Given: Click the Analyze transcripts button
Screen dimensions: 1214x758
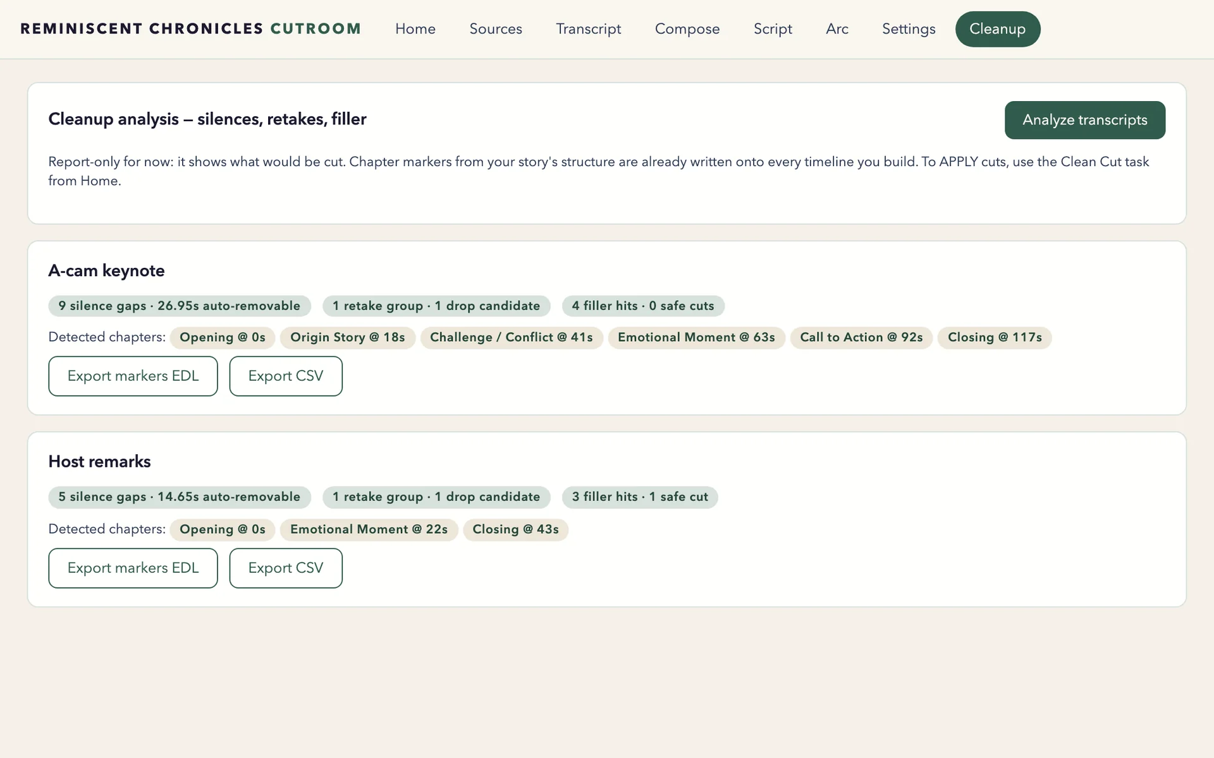Looking at the screenshot, I should click(1085, 120).
